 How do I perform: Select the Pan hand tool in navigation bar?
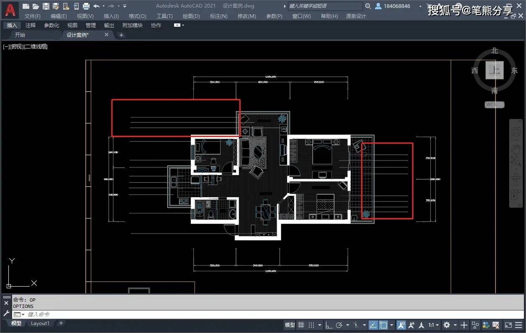(x=516, y=148)
